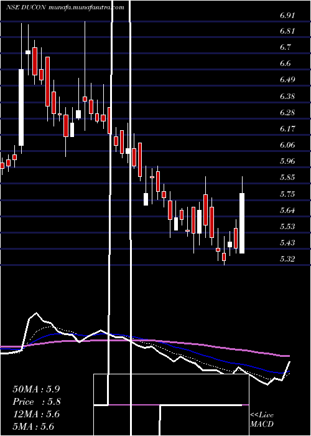Image resolution: width=311 pixels, height=436 pixels.
Task: Click the 6.81 price axis label
Action: click(287, 31)
